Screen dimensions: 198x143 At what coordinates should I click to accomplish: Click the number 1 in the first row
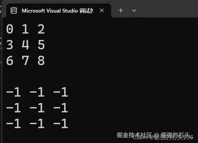point(25,29)
